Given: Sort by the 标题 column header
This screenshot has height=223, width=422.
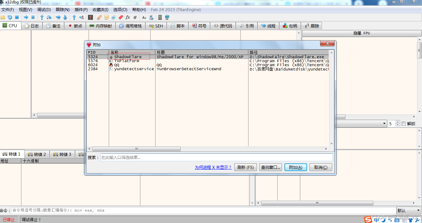Looking at the screenshot, I should tap(202, 52).
